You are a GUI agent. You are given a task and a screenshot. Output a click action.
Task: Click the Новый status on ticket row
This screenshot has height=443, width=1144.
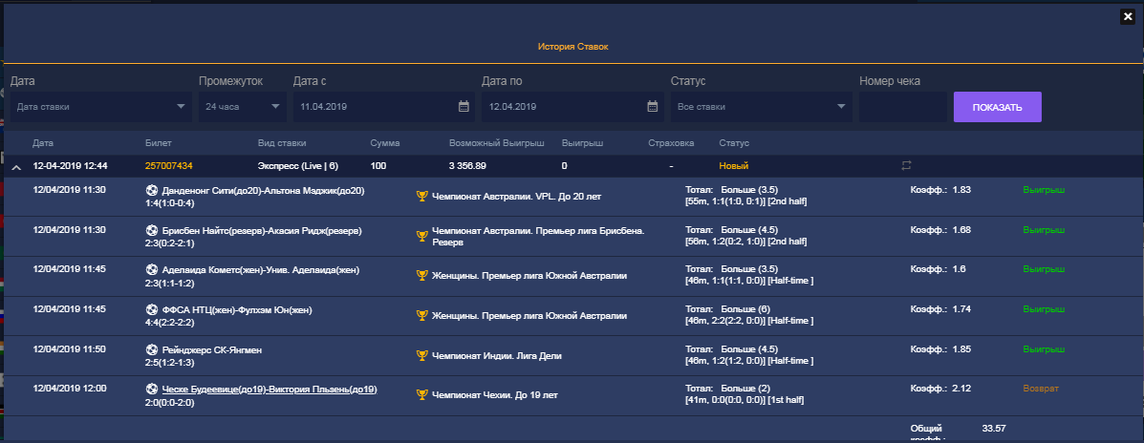(x=733, y=166)
